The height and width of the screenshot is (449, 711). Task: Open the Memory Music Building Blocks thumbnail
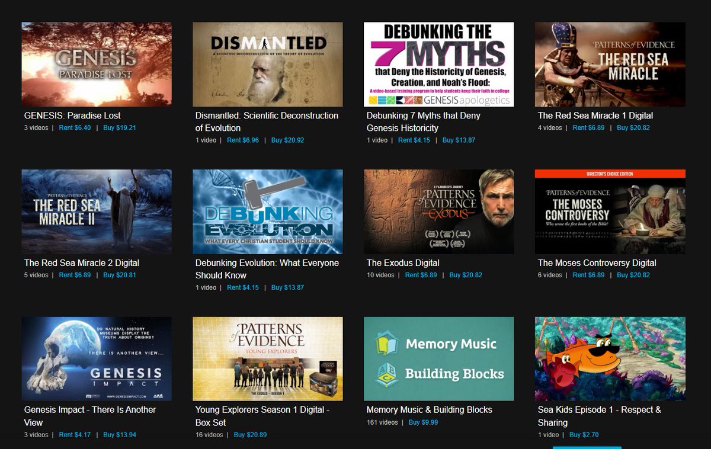click(x=438, y=359)
